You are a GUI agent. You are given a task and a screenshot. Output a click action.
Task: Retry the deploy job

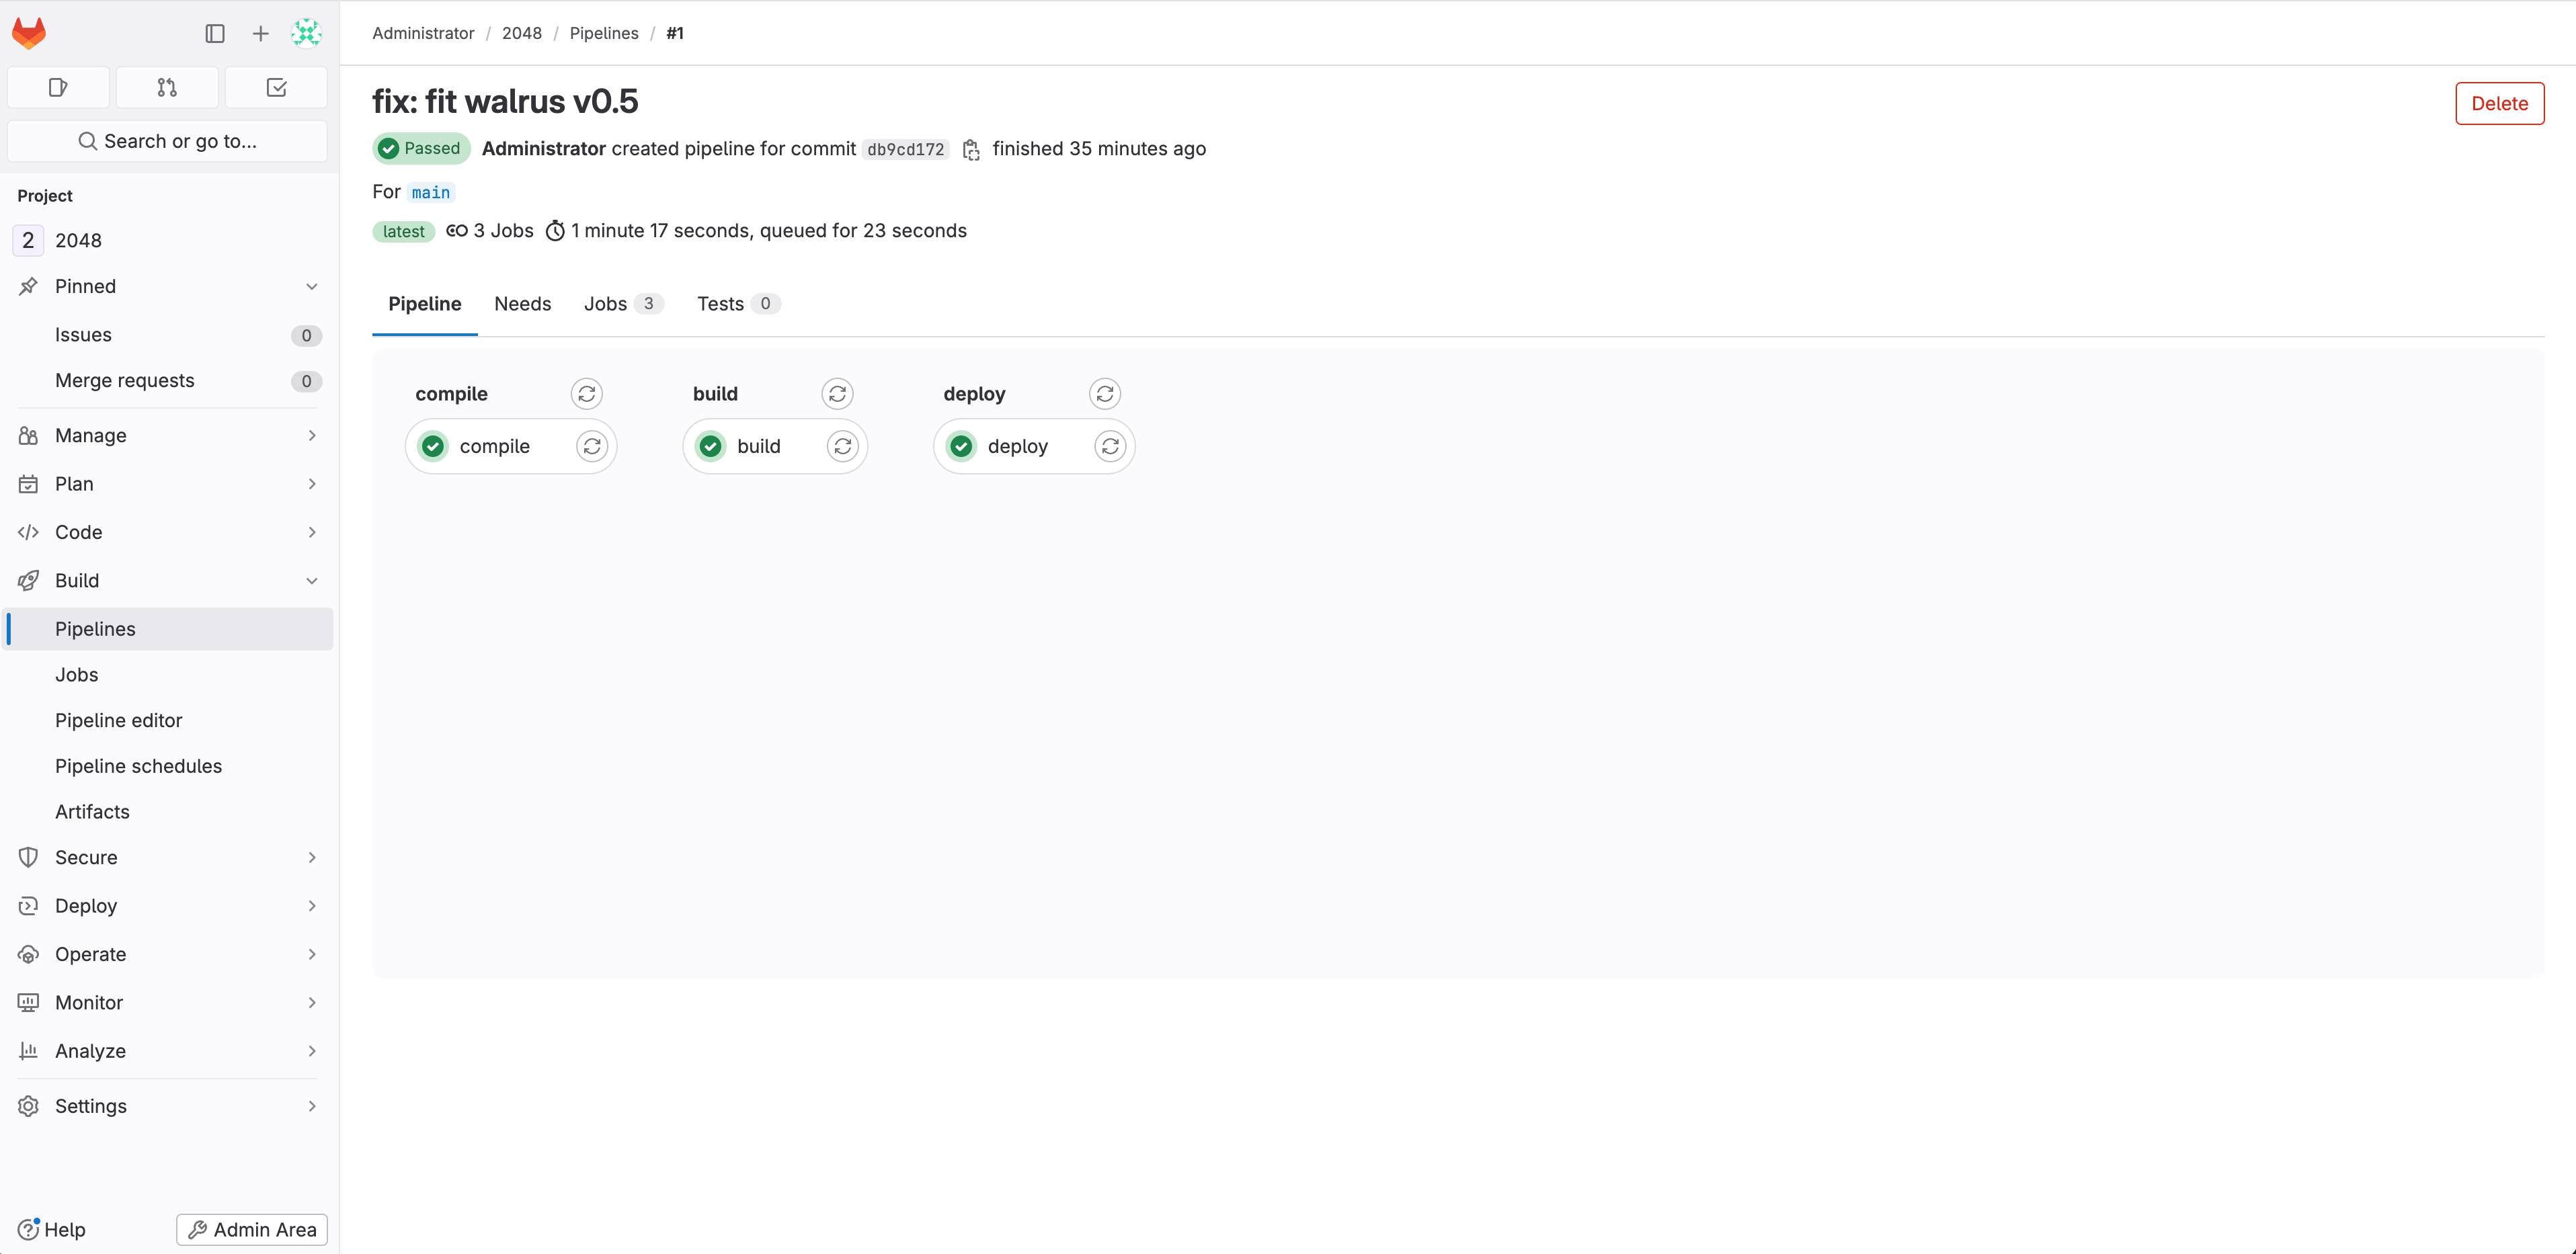tap(1110, 446)
